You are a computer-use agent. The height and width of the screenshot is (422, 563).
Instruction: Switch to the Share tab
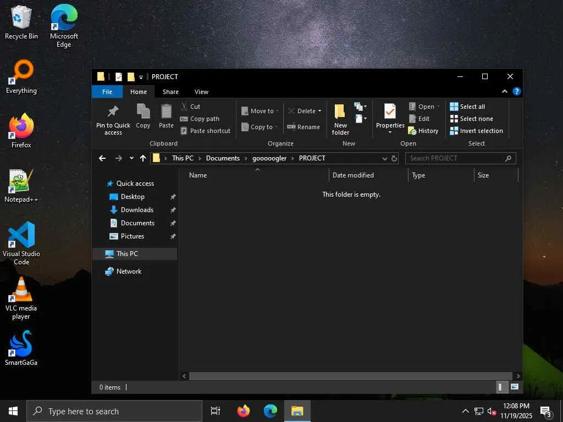click(x=170, y=92)
